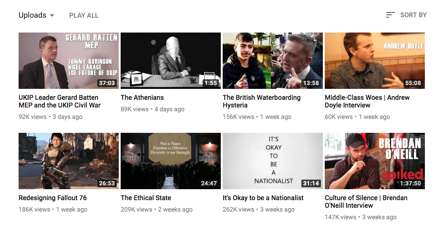
Task: Click the PLAY ALL button
Action: pyautogui.click(x=84, y=15)
